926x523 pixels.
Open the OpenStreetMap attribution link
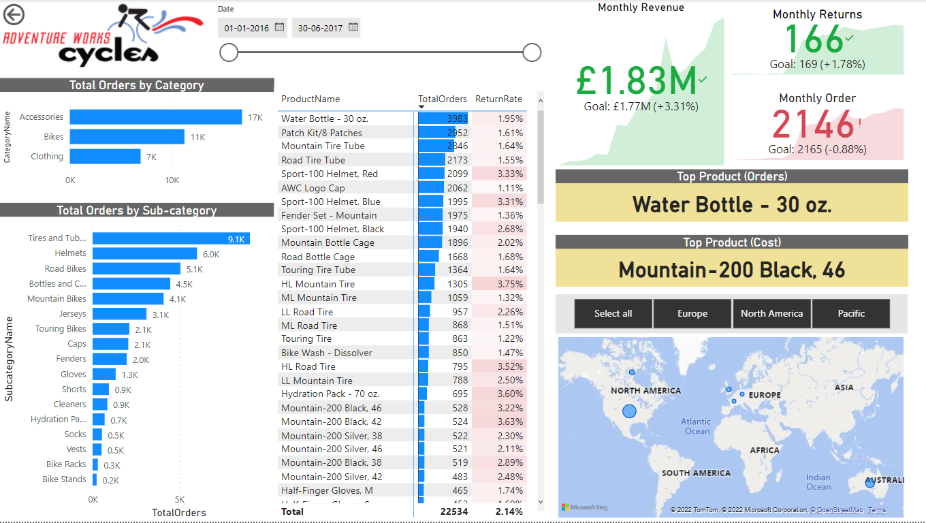(x=837, y=509)
